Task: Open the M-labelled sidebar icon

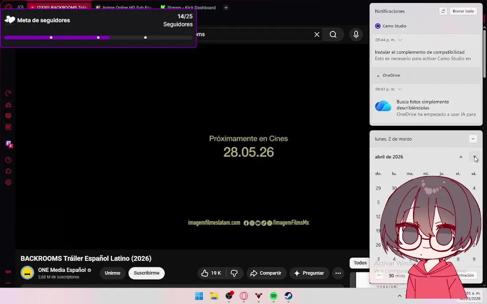Action: [8, 127]
